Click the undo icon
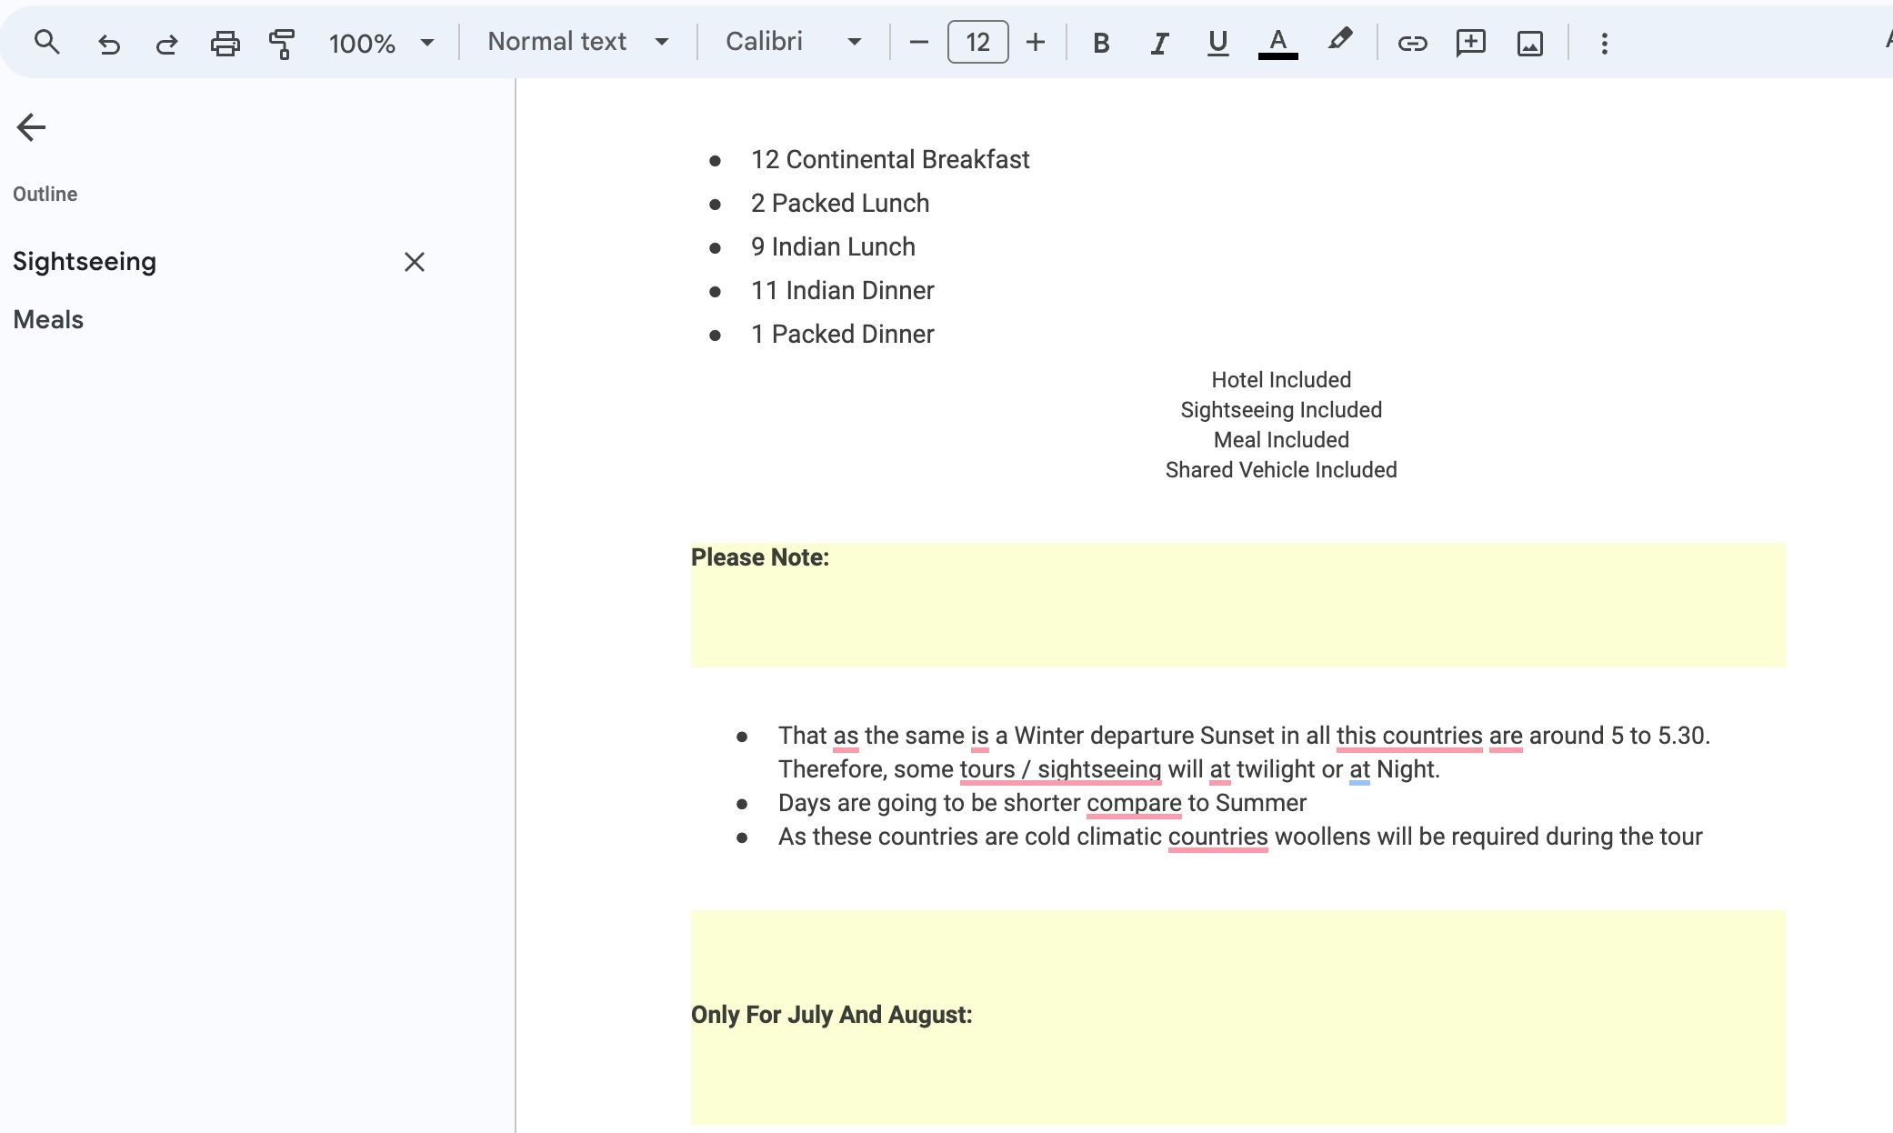 pos(106,43)
